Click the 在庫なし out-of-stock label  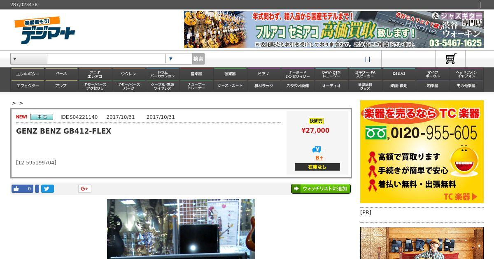(317, 167)
